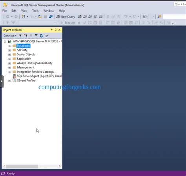
Task: Toggle Object Explorer auto-hide pin
Action: [55, 30]
